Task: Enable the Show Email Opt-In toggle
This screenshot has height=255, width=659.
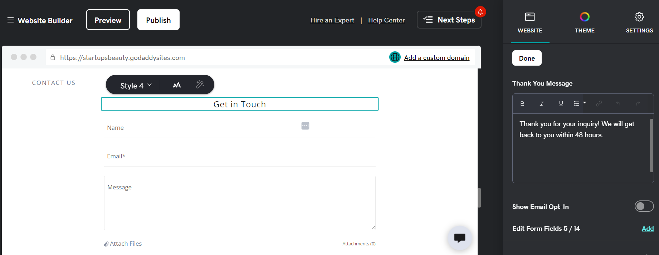Action: coord(644,206)
